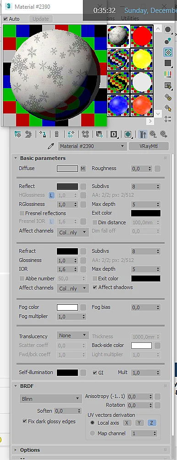Open the Sample Type sphere flyout
Screen dimensions: 177x460
168,29
